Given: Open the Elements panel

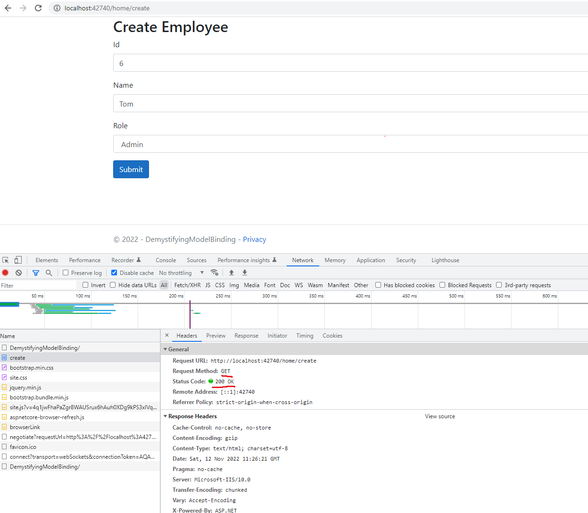Looking at the screenshot, I should tap(47, 260).
